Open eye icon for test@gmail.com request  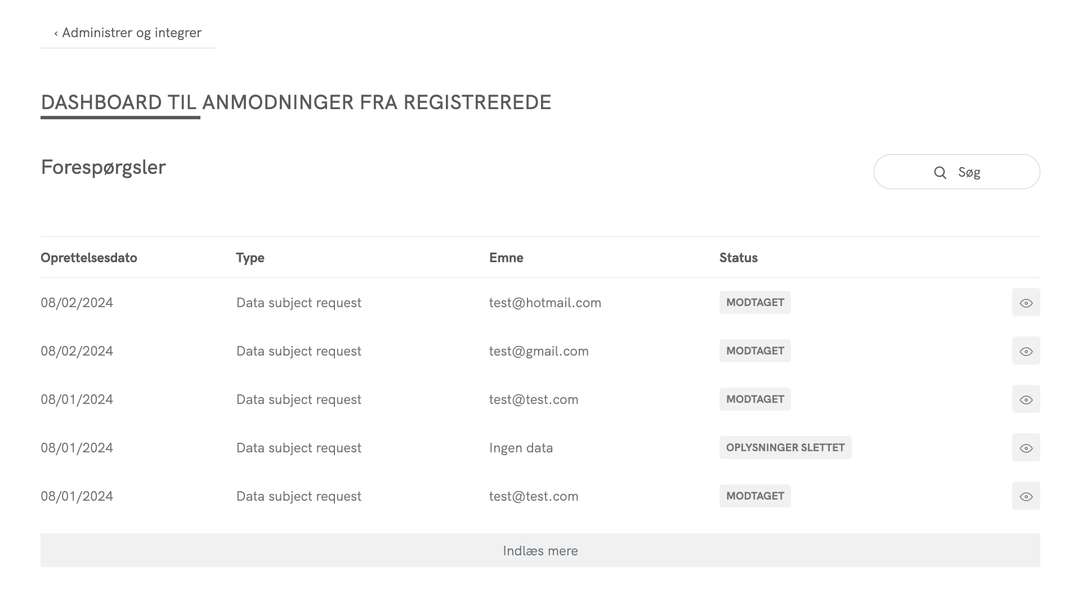tap(1026, 351)
